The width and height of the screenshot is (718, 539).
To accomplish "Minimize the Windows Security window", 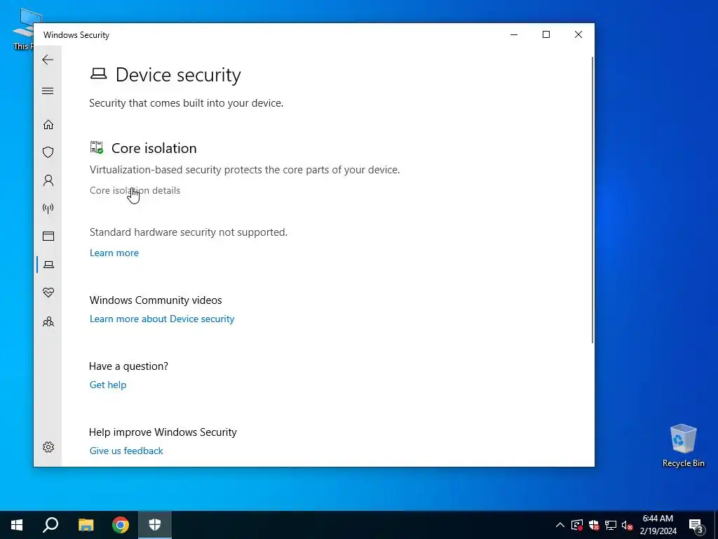I will (514, 35).
